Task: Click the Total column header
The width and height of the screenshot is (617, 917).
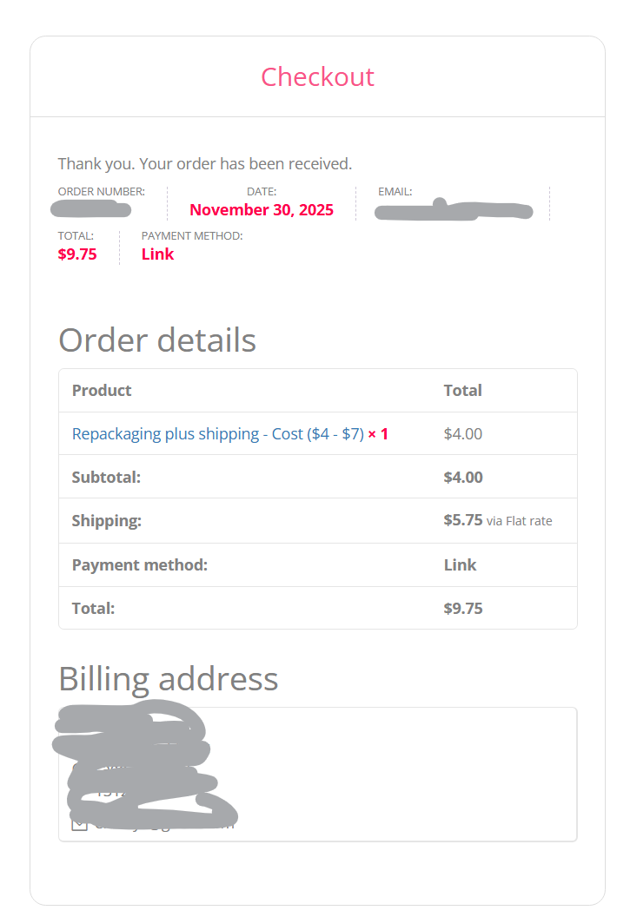Action: [462, 391]
